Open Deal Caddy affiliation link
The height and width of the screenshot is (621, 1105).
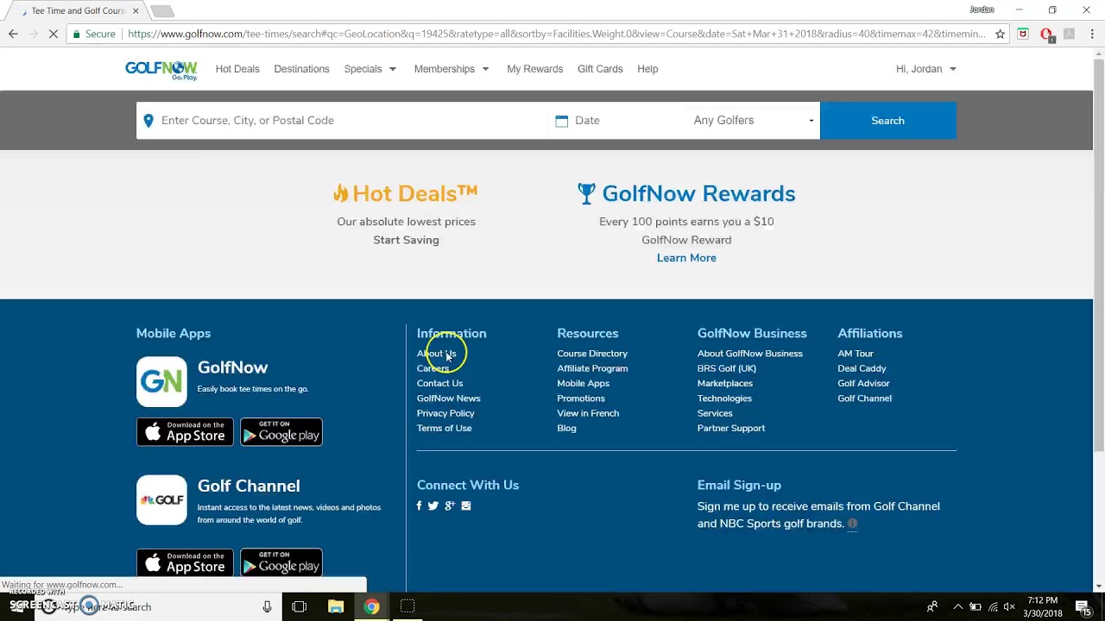click(x=862, y=368)
